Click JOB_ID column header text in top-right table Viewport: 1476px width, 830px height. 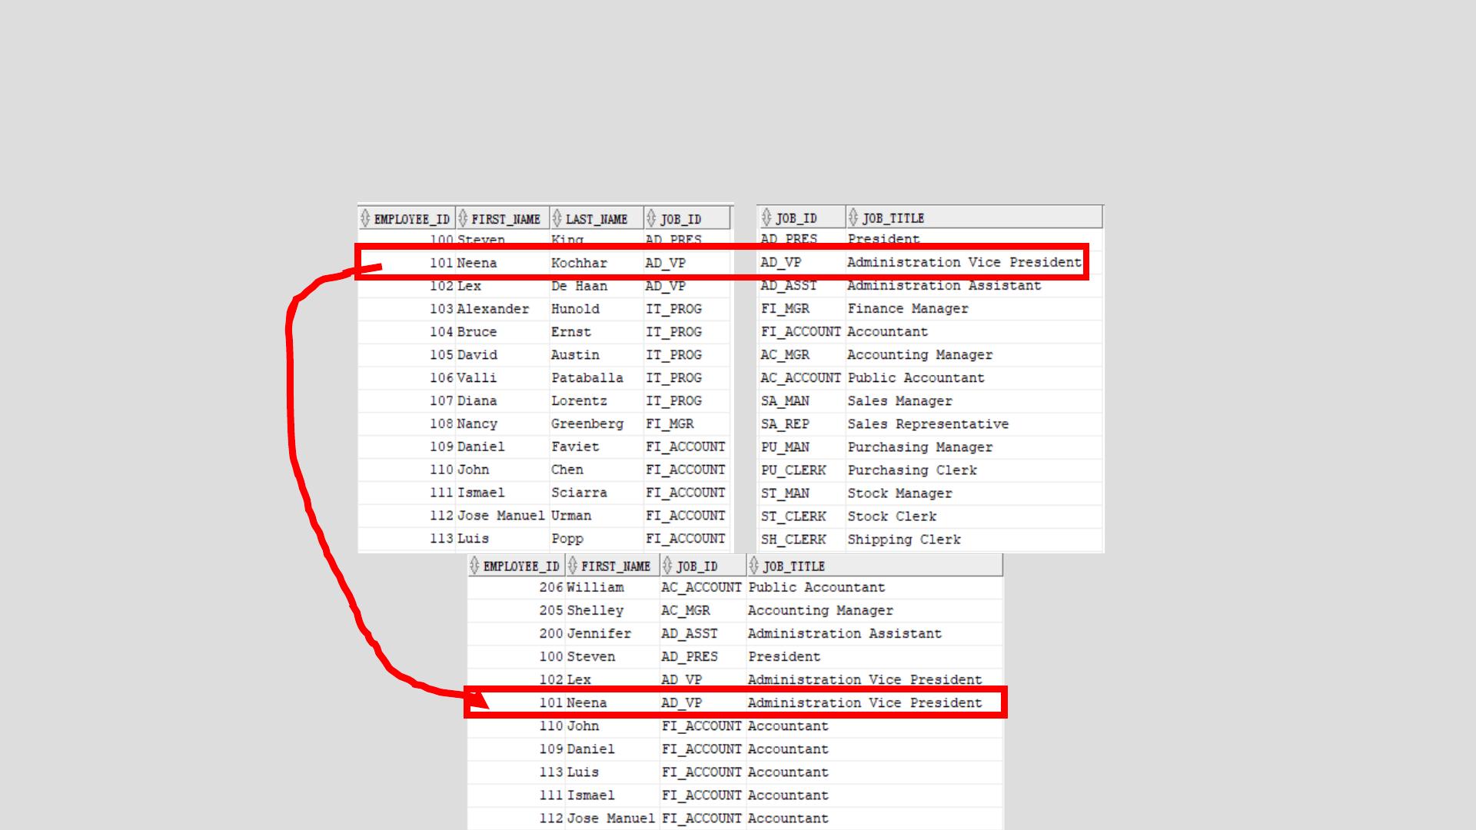(796, 218)
